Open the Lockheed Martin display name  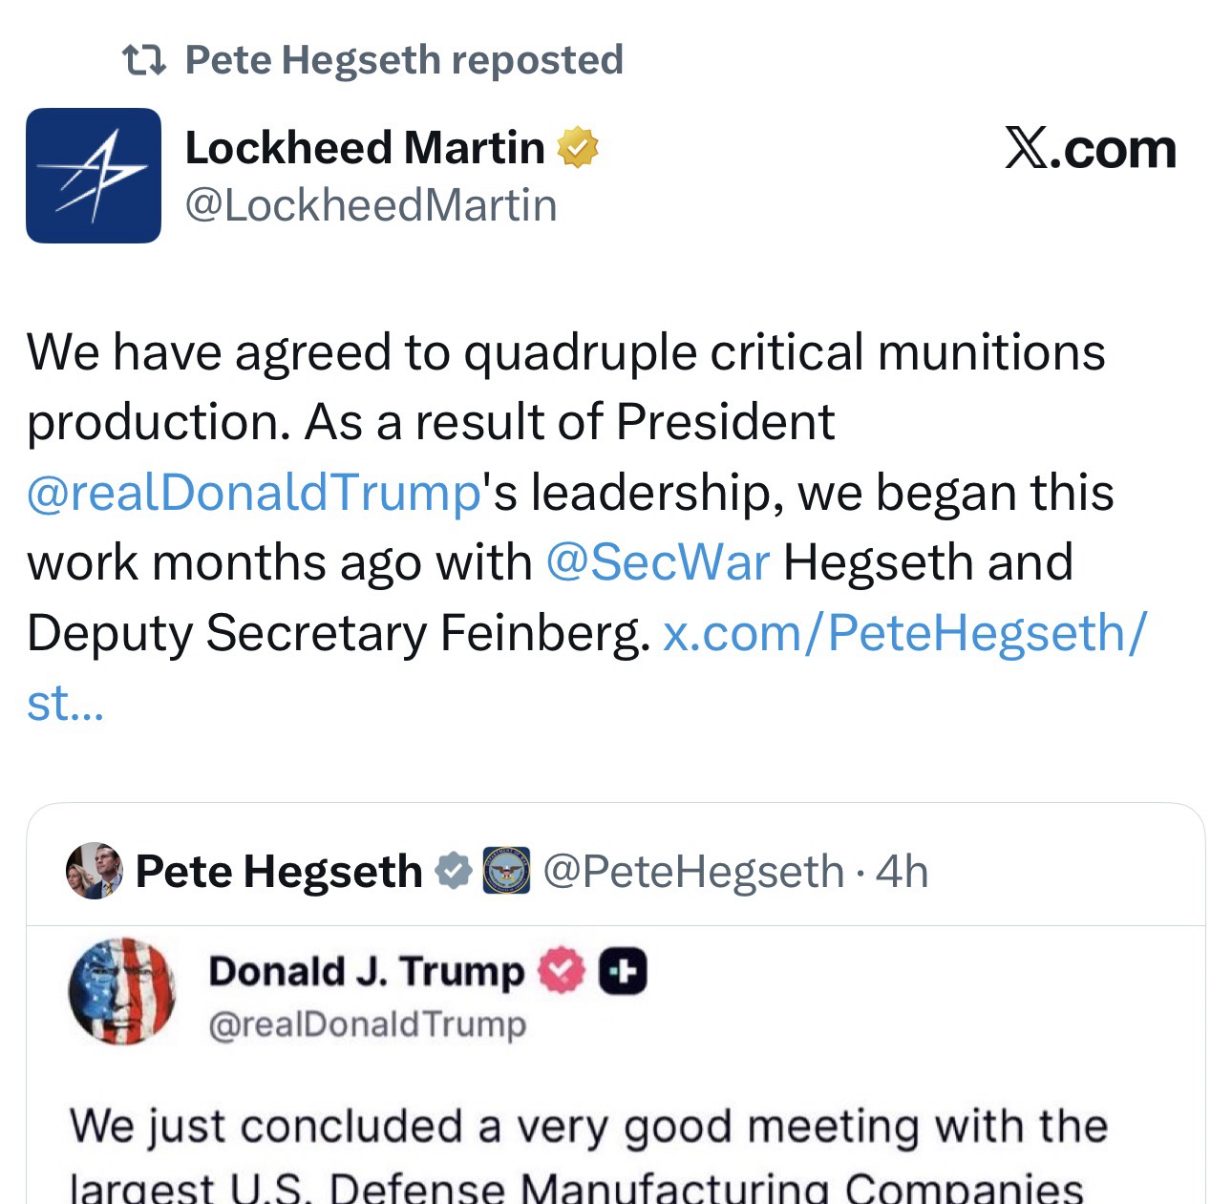click(364, 148)
